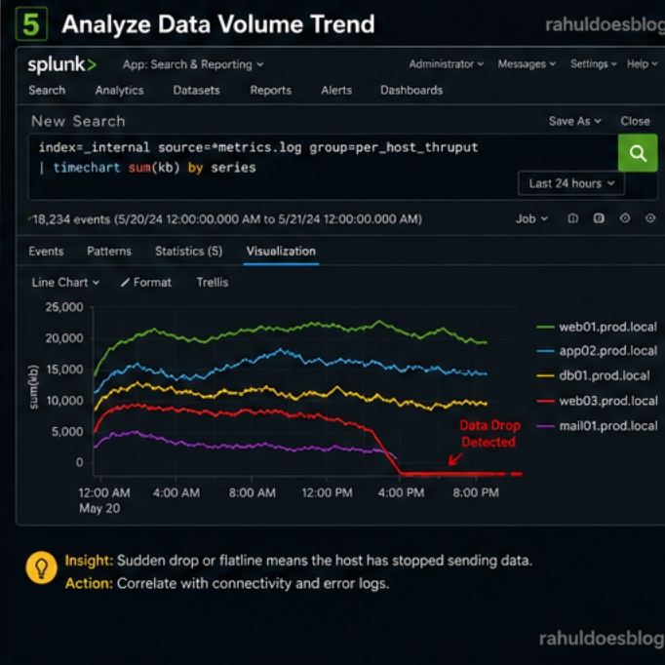This screenshot has height=665, width=665.
Task: Click the sum(kb) y-axis title
Action: pyautogui.click(x=34, y=387)
